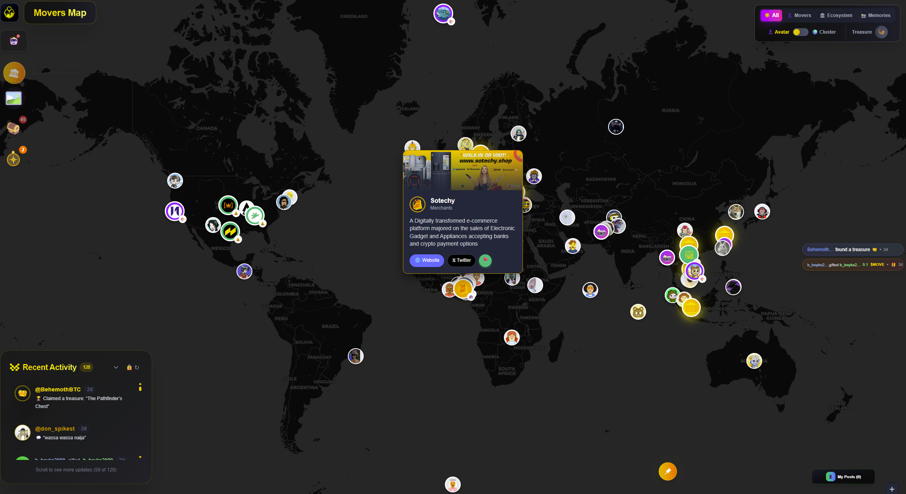Select the Memories filter tab

click(x=875, y=15)
